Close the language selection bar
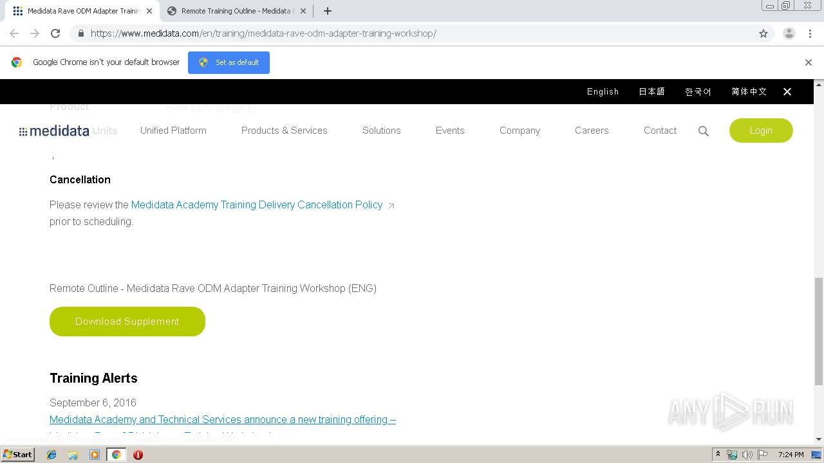This screenshot has height=463, width=824. 787,92
